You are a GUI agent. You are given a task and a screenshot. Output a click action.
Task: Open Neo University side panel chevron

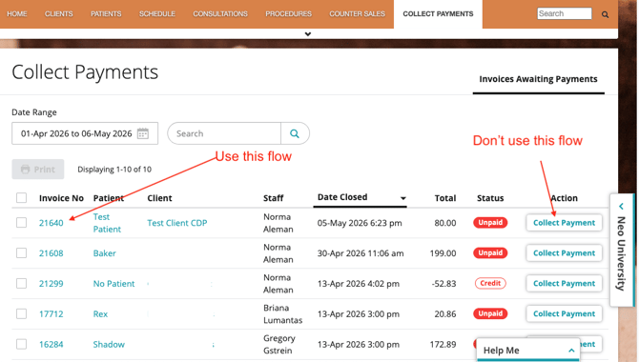[621, 207]
